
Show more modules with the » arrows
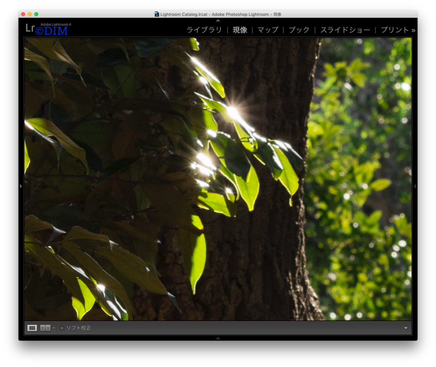[413, 30]
